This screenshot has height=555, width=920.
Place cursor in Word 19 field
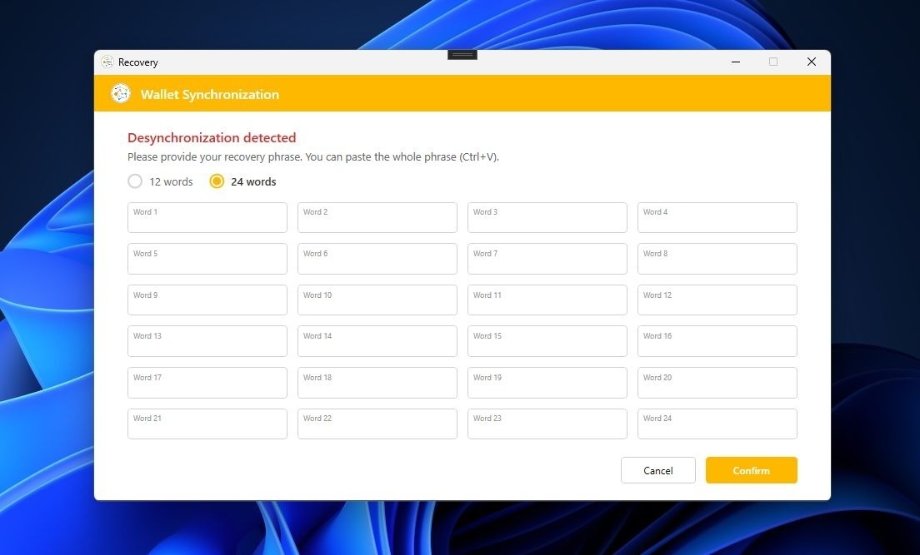(x=547, y=383)
